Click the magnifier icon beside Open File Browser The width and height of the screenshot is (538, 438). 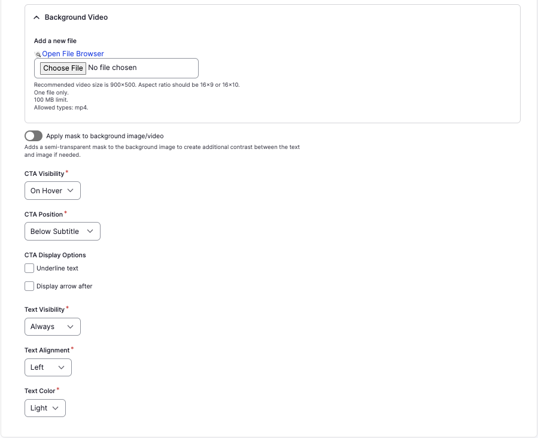click(x=38, y=54)
